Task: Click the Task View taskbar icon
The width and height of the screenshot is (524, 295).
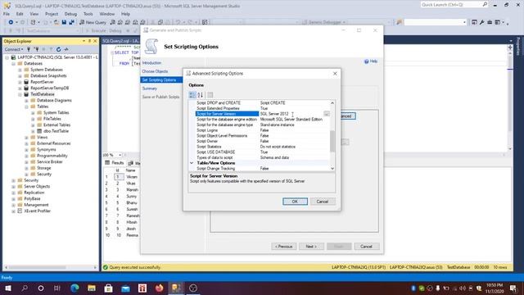Action: coord(57,288)
